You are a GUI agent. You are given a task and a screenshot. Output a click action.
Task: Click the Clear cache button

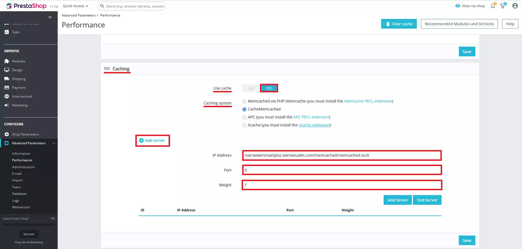point(399,24)
